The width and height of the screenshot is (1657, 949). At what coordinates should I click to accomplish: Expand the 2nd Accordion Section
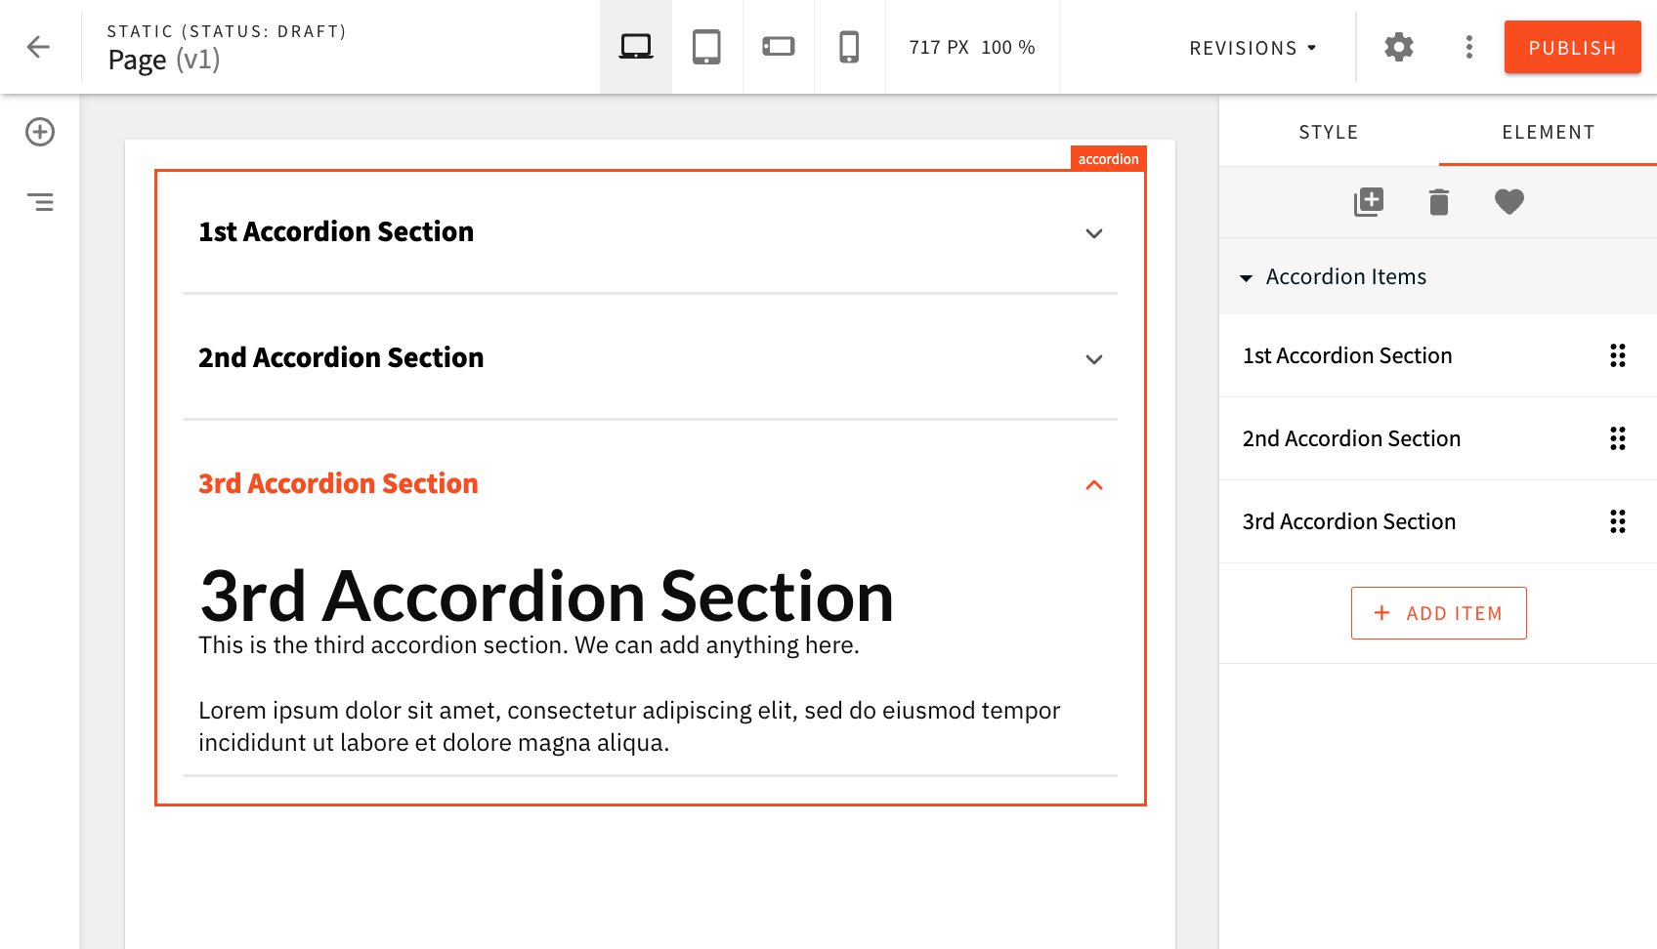[x=1094, y=359]
